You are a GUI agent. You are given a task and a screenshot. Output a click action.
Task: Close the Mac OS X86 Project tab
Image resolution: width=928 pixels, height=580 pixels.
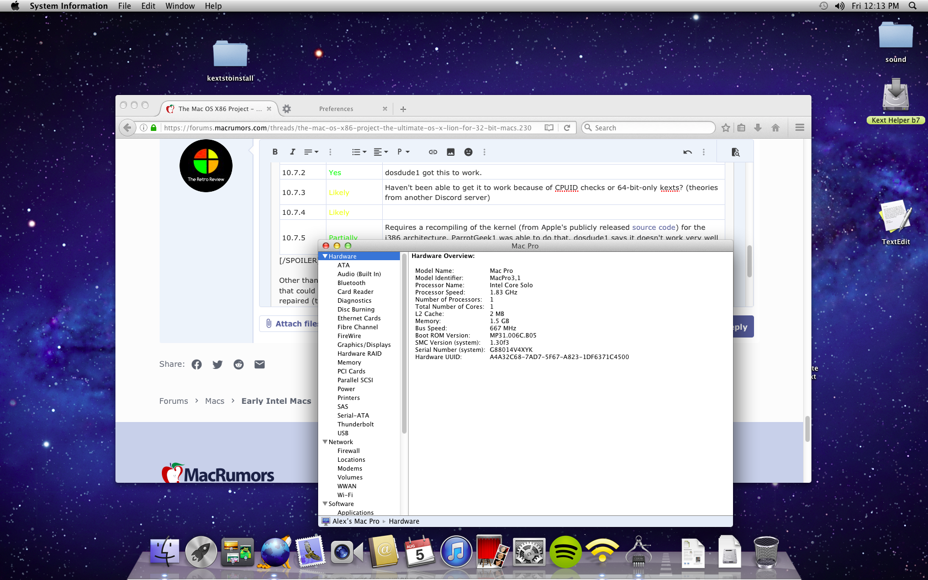click(269, 109)
